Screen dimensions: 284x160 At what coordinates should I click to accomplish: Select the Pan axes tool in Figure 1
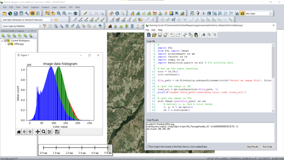[x=38, y=132]
